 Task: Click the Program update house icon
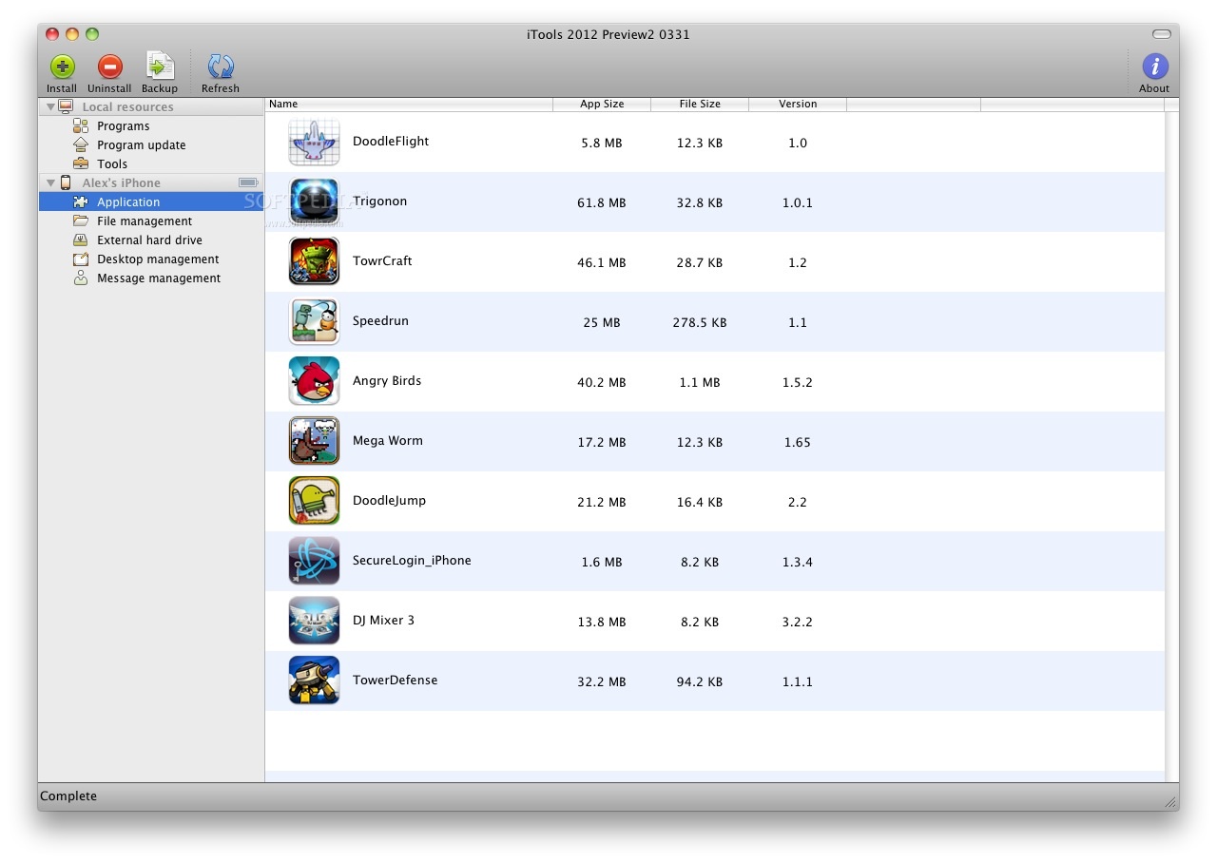pyautogui.click(x=81, y=144)
